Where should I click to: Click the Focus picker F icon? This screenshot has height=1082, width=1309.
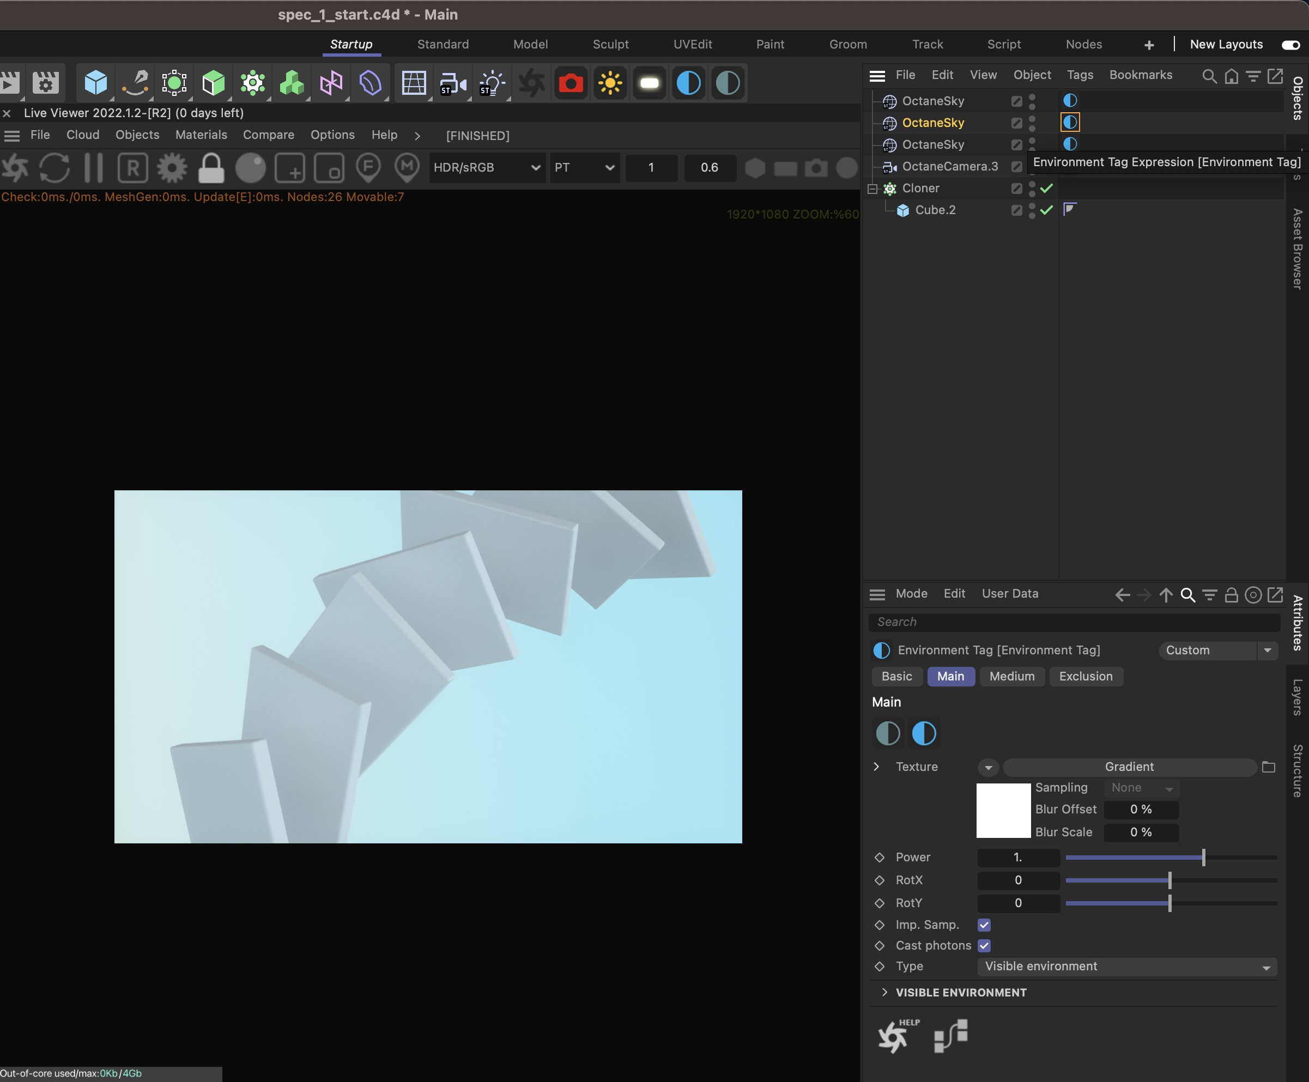tap(368, 168)
